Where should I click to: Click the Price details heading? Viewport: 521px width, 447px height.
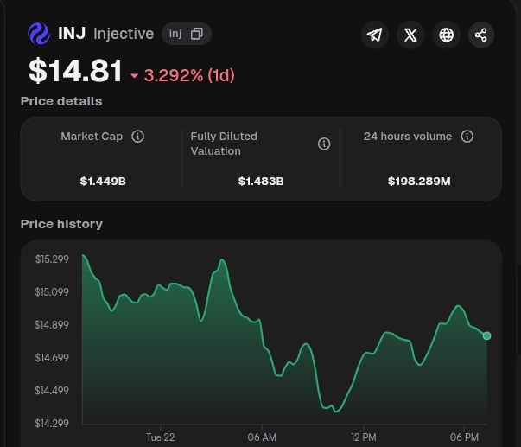(61, 101)
